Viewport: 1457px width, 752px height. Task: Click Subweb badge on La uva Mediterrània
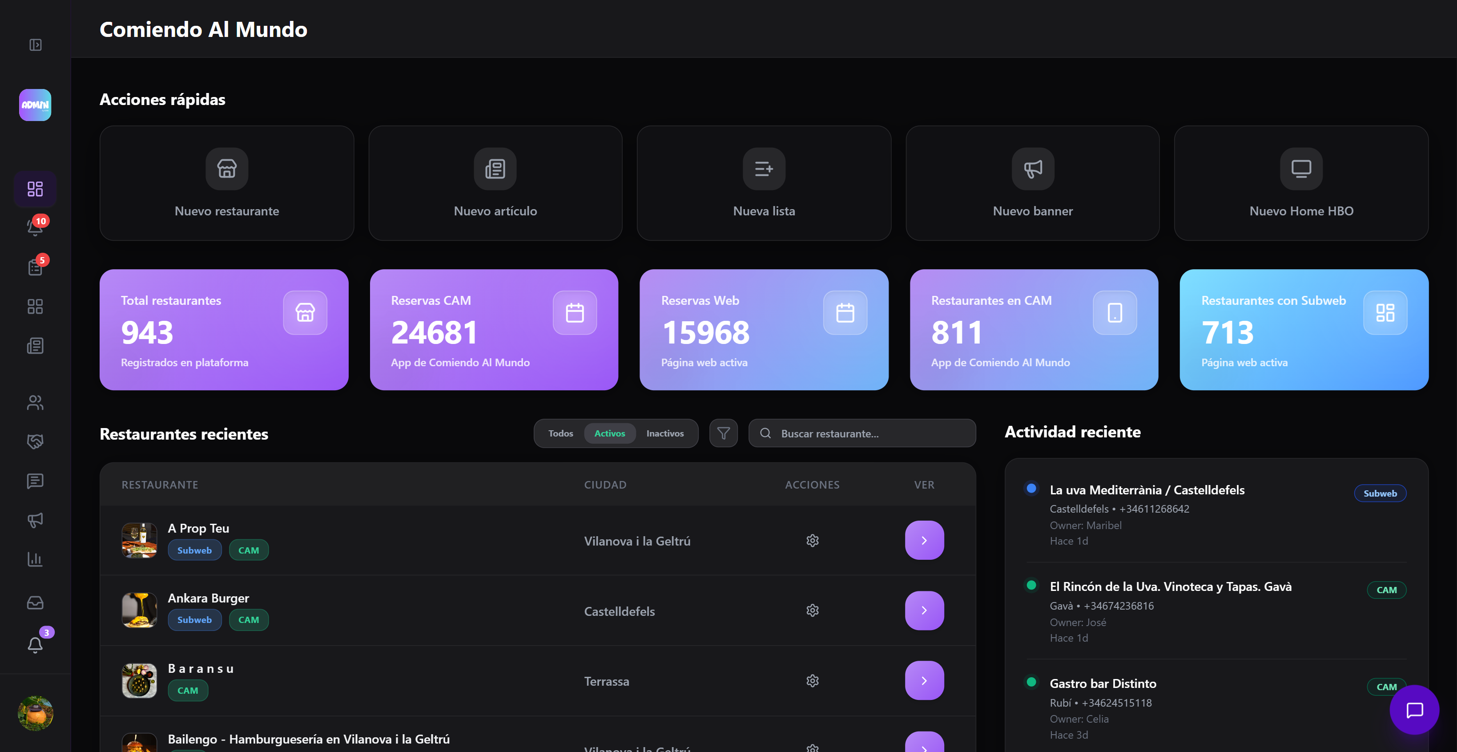pos(1380,493)
